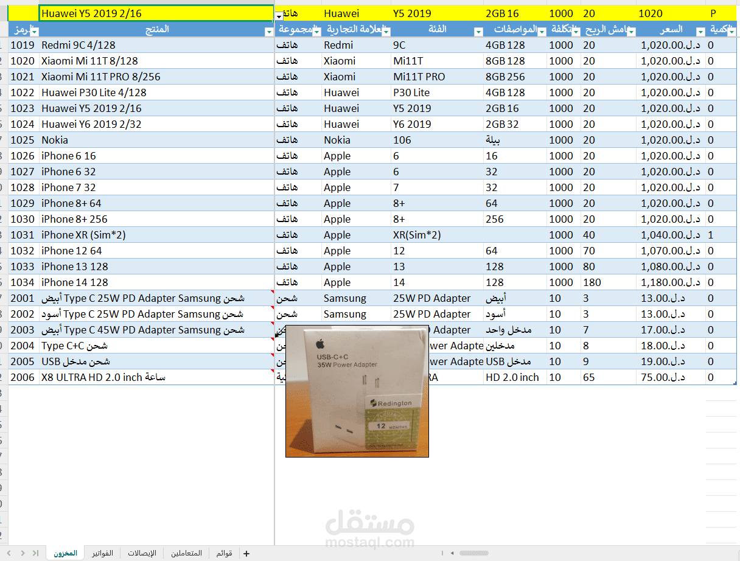Click the yellow cell showing 1020
This screenshot has height=561, width=740.
tap(671, 13)
